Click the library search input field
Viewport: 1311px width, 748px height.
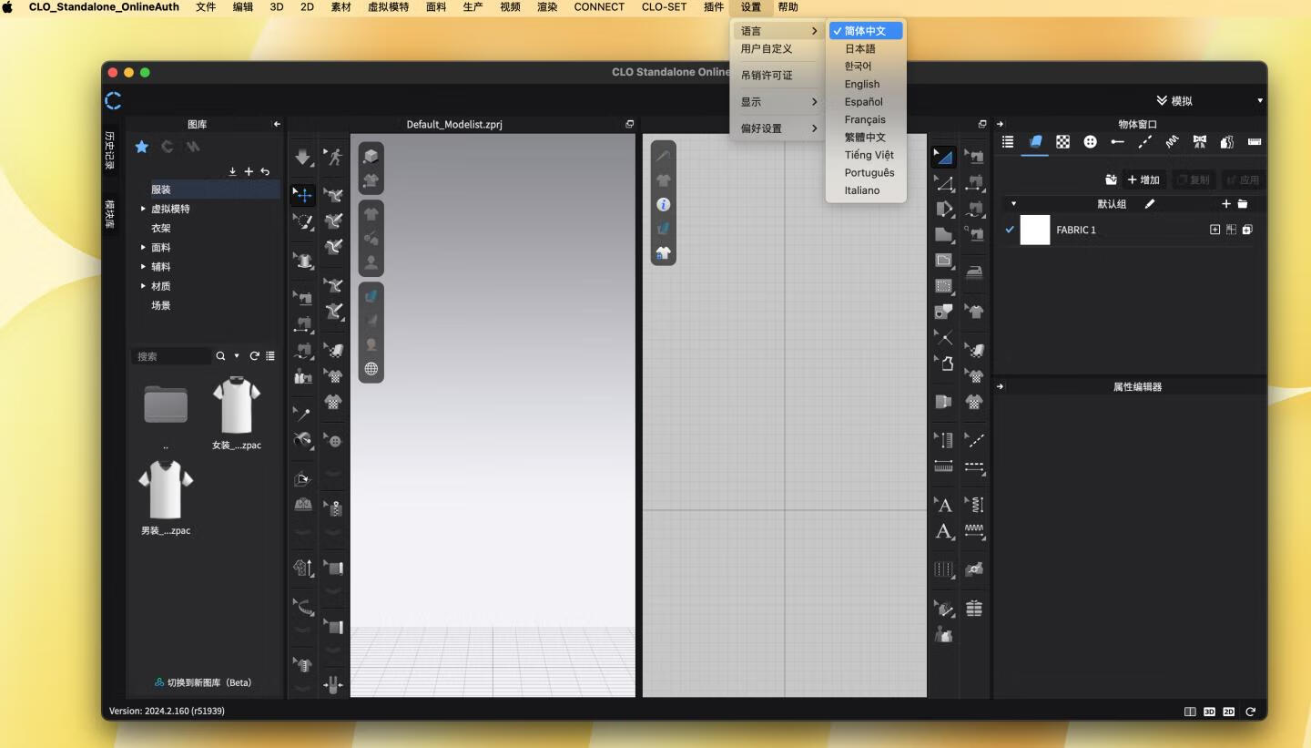click(x=171, y=355)
